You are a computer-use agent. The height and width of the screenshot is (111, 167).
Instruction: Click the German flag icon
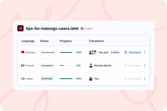click(23, 52)
